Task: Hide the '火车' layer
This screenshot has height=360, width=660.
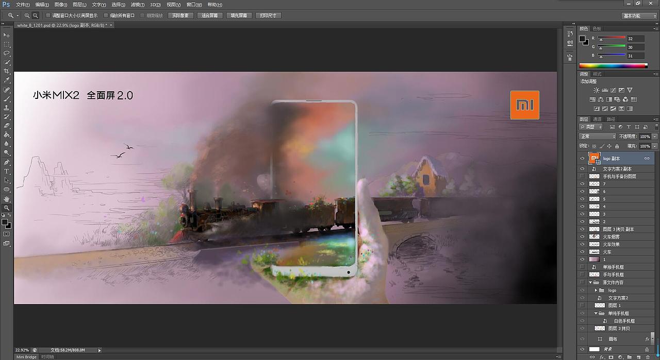Action: (582, 252)
